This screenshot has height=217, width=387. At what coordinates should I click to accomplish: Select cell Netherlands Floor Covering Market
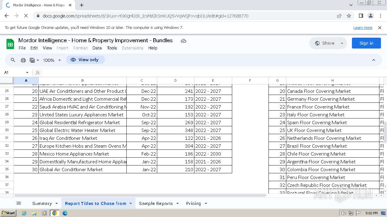coord(333,138)
